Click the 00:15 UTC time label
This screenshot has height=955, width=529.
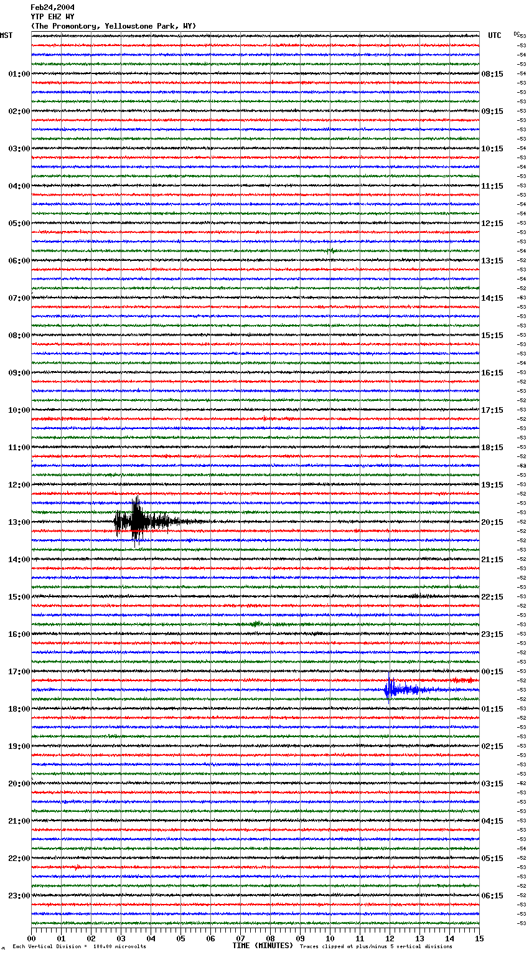pos(492,672)
